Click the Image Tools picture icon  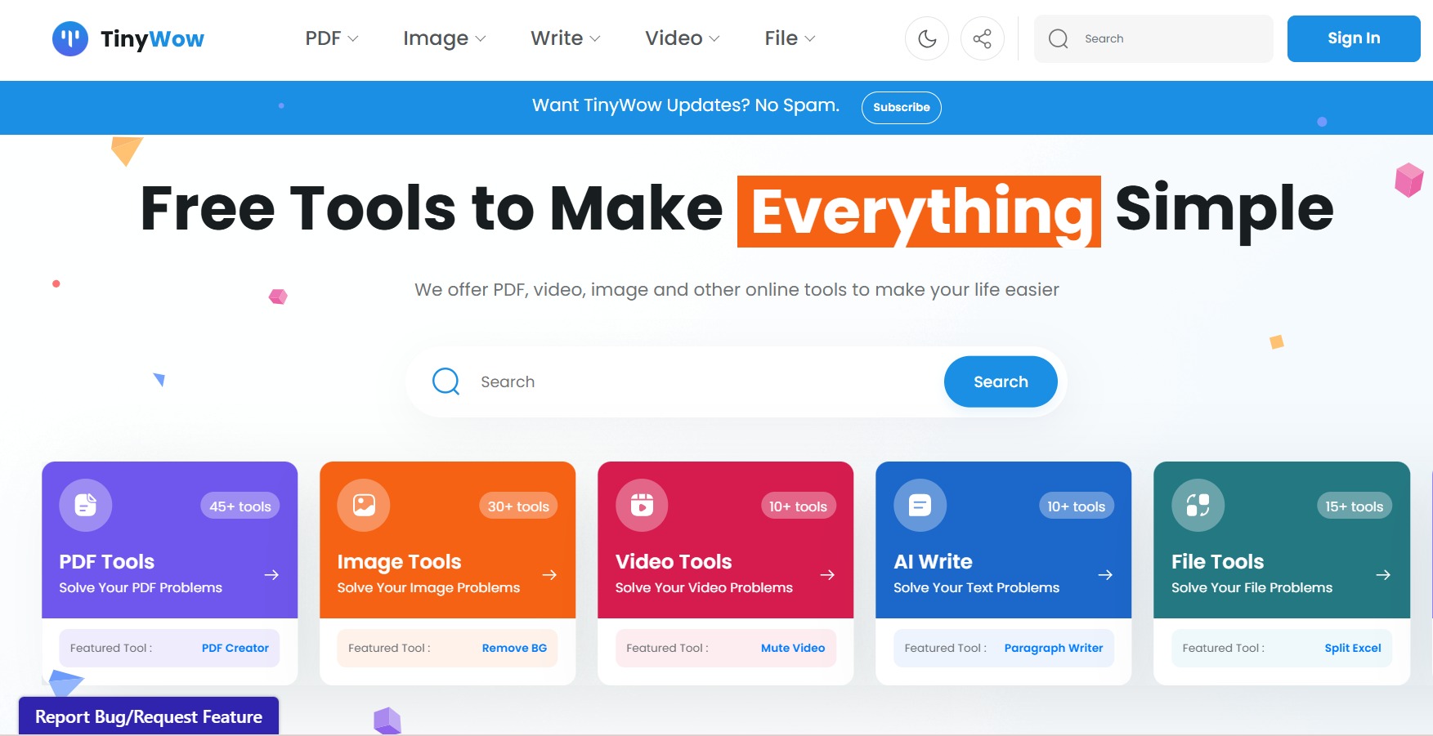tap(364, 505)
